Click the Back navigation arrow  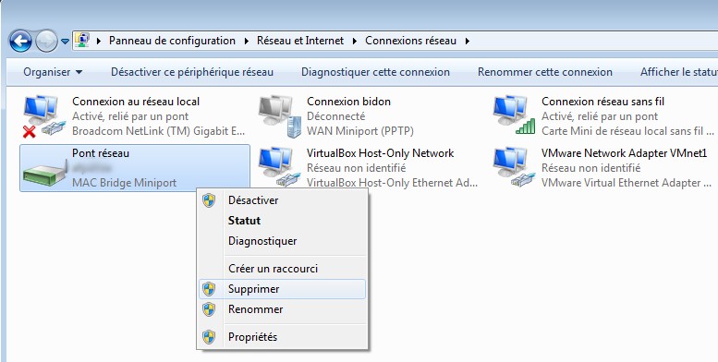click(20, 42)
